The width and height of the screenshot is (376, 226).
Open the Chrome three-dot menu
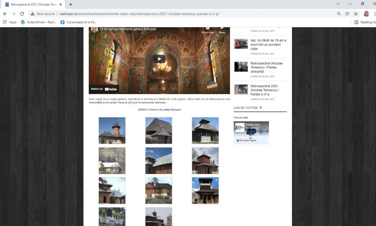pos(374,14)
